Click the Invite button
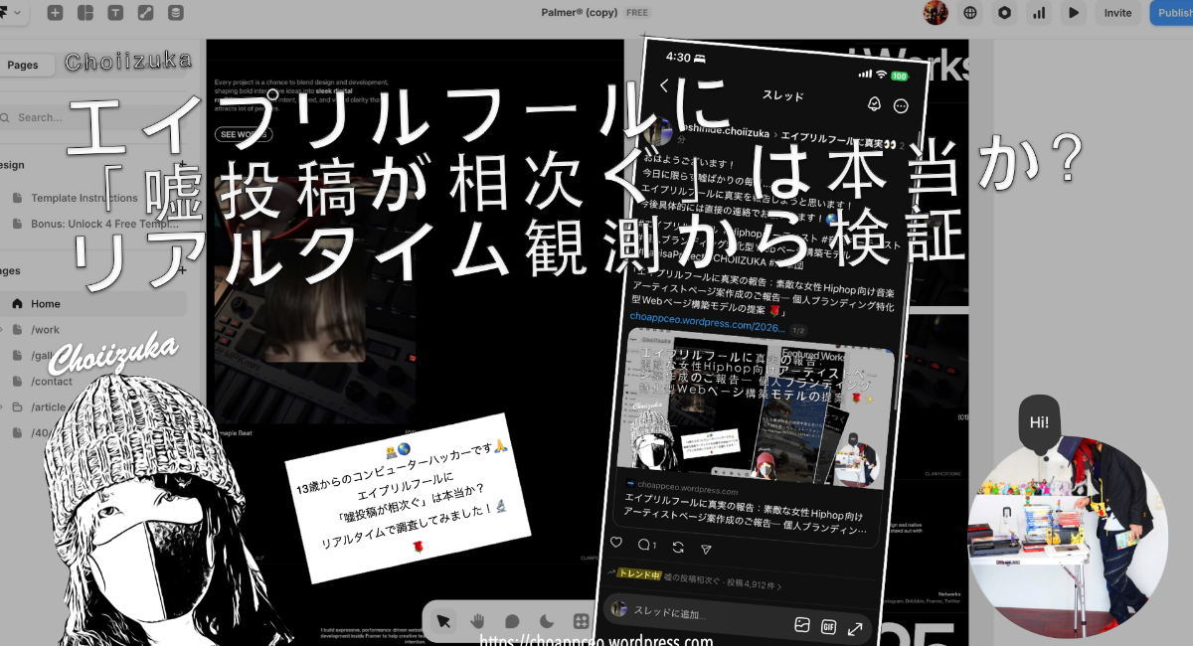The height and width of the screenshot is (646, 1193). coord(1117,13)
